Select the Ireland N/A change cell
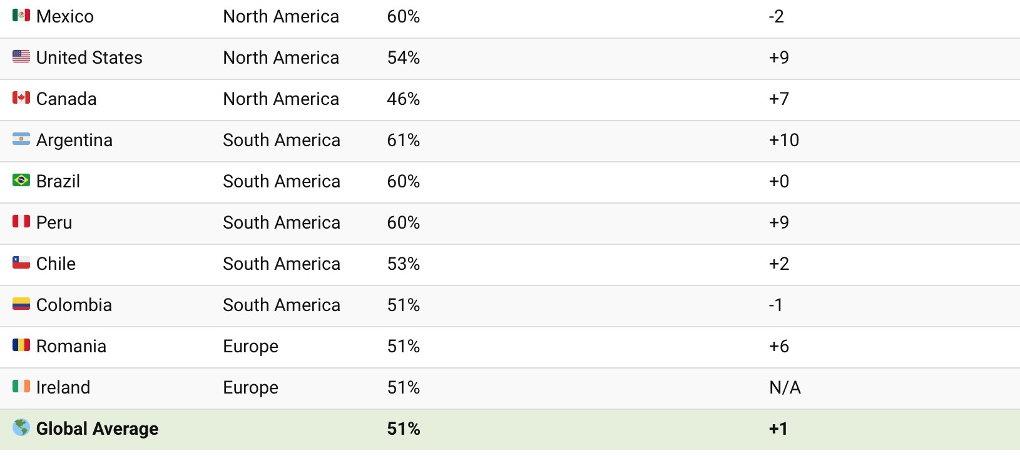 785,387
